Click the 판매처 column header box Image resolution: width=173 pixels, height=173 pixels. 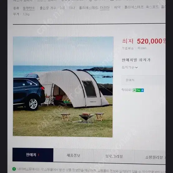tap(143, 80)
